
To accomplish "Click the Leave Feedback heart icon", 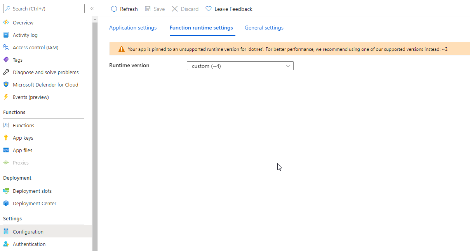I will pyautogui.click(x=209, y=9).
